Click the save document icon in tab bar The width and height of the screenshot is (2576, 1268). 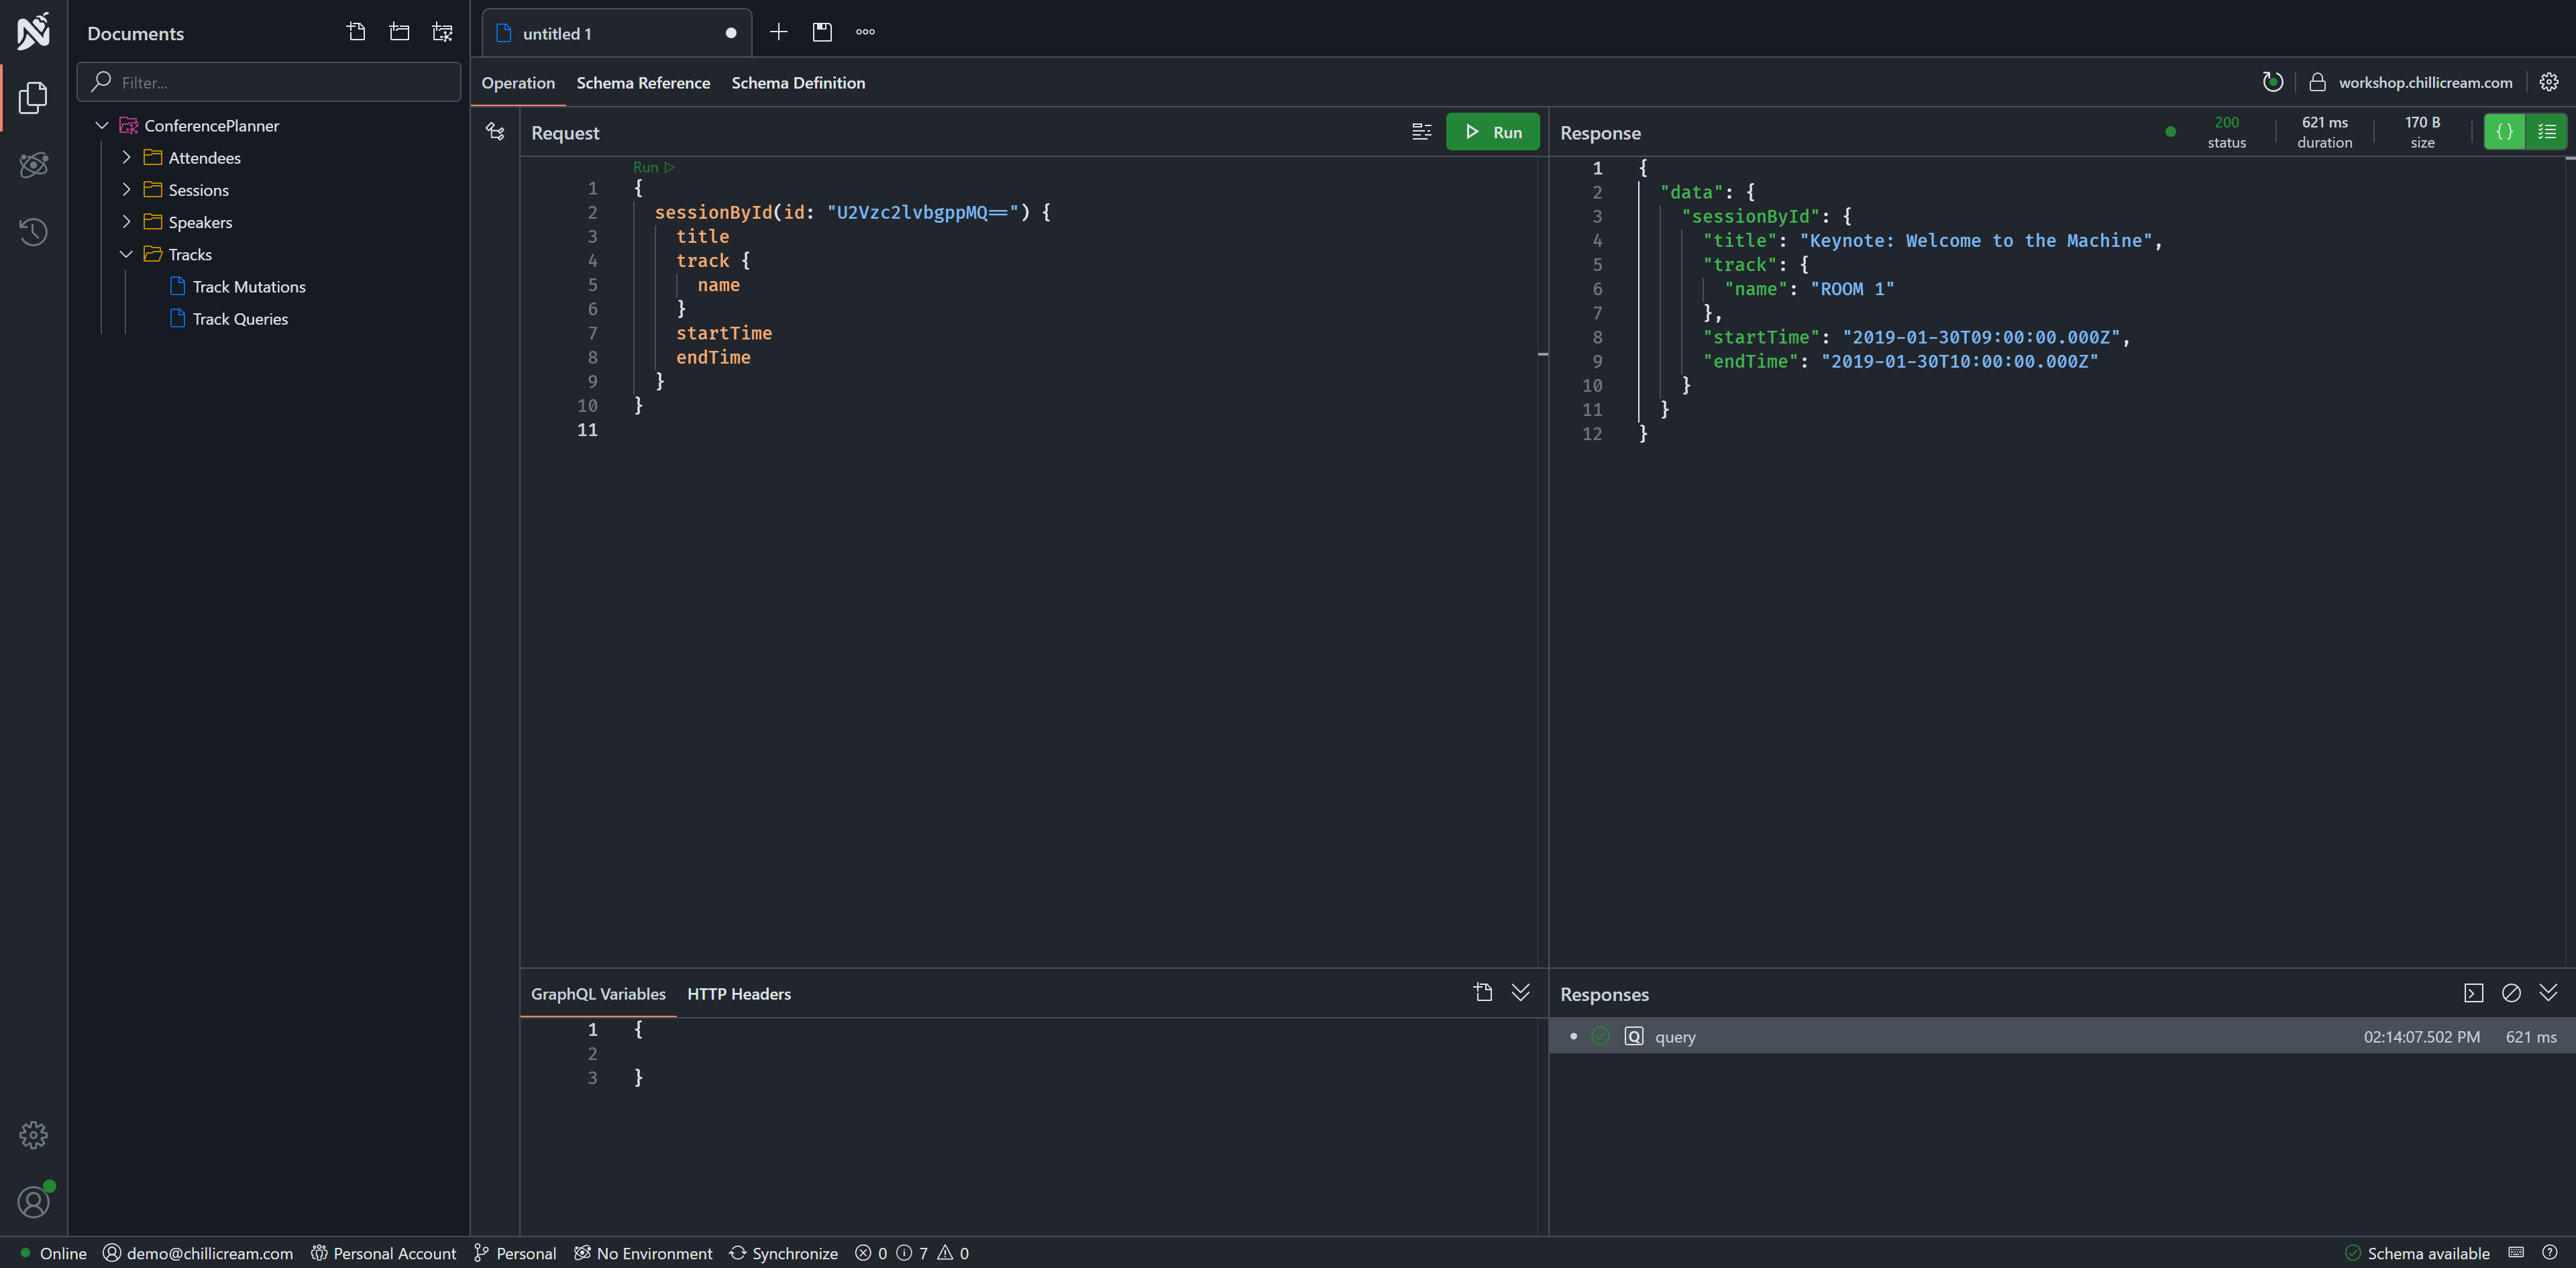[x=822, y=32]
